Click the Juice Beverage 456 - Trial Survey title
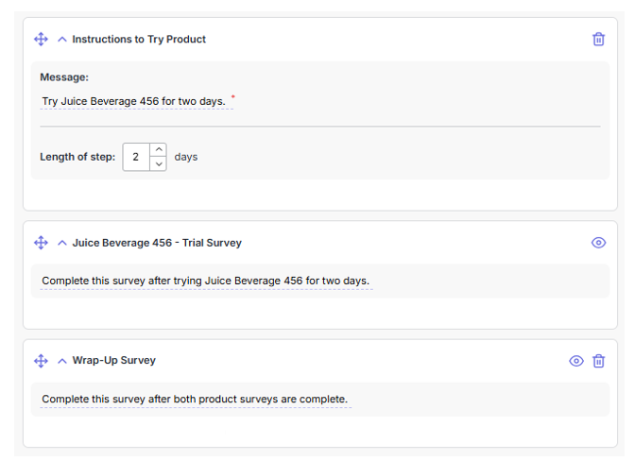The image size is (635, 461). coord(157,243)
